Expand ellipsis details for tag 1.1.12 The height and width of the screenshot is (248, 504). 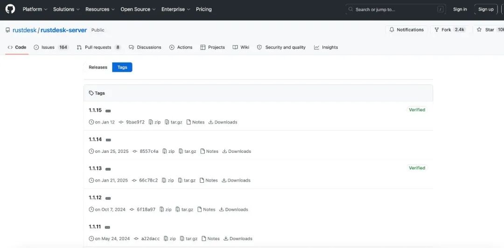pos(108,198)
